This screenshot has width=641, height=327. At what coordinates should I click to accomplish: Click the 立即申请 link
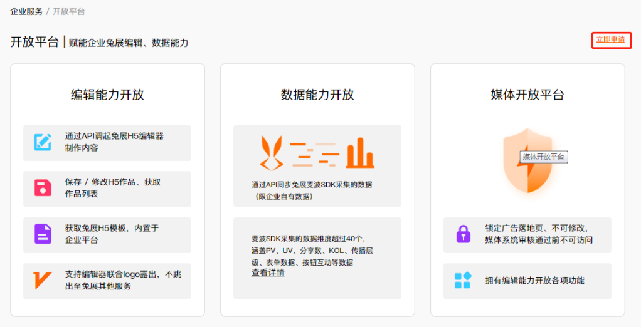pos(610,39)
